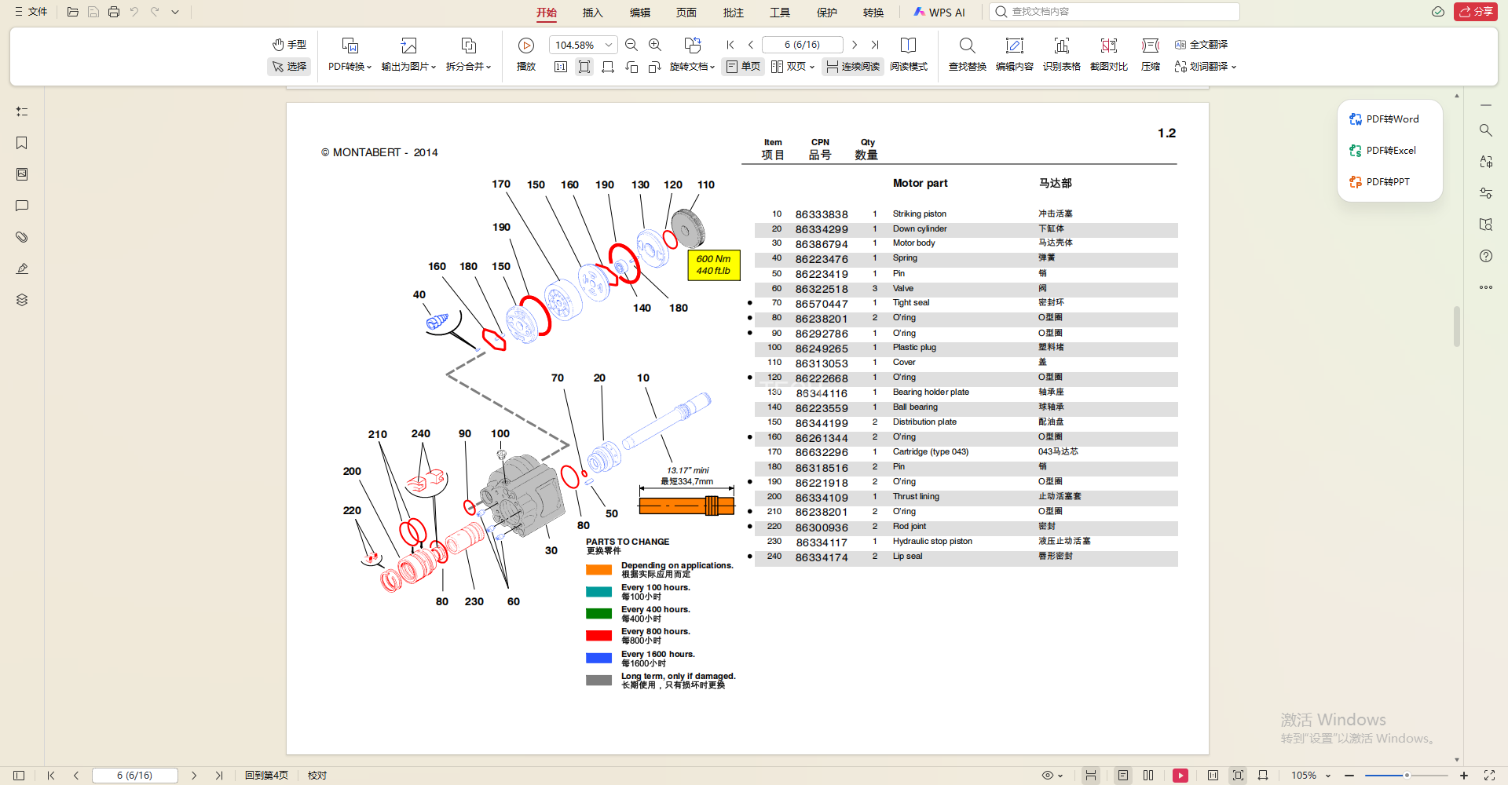
Task: Open the bookmark panel in left sidebar
Action: [22, 143]
